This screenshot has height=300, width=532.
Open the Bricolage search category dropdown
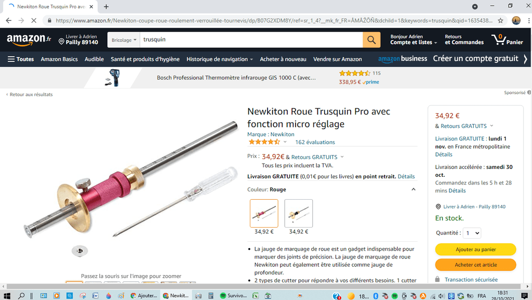click(124, 40)
